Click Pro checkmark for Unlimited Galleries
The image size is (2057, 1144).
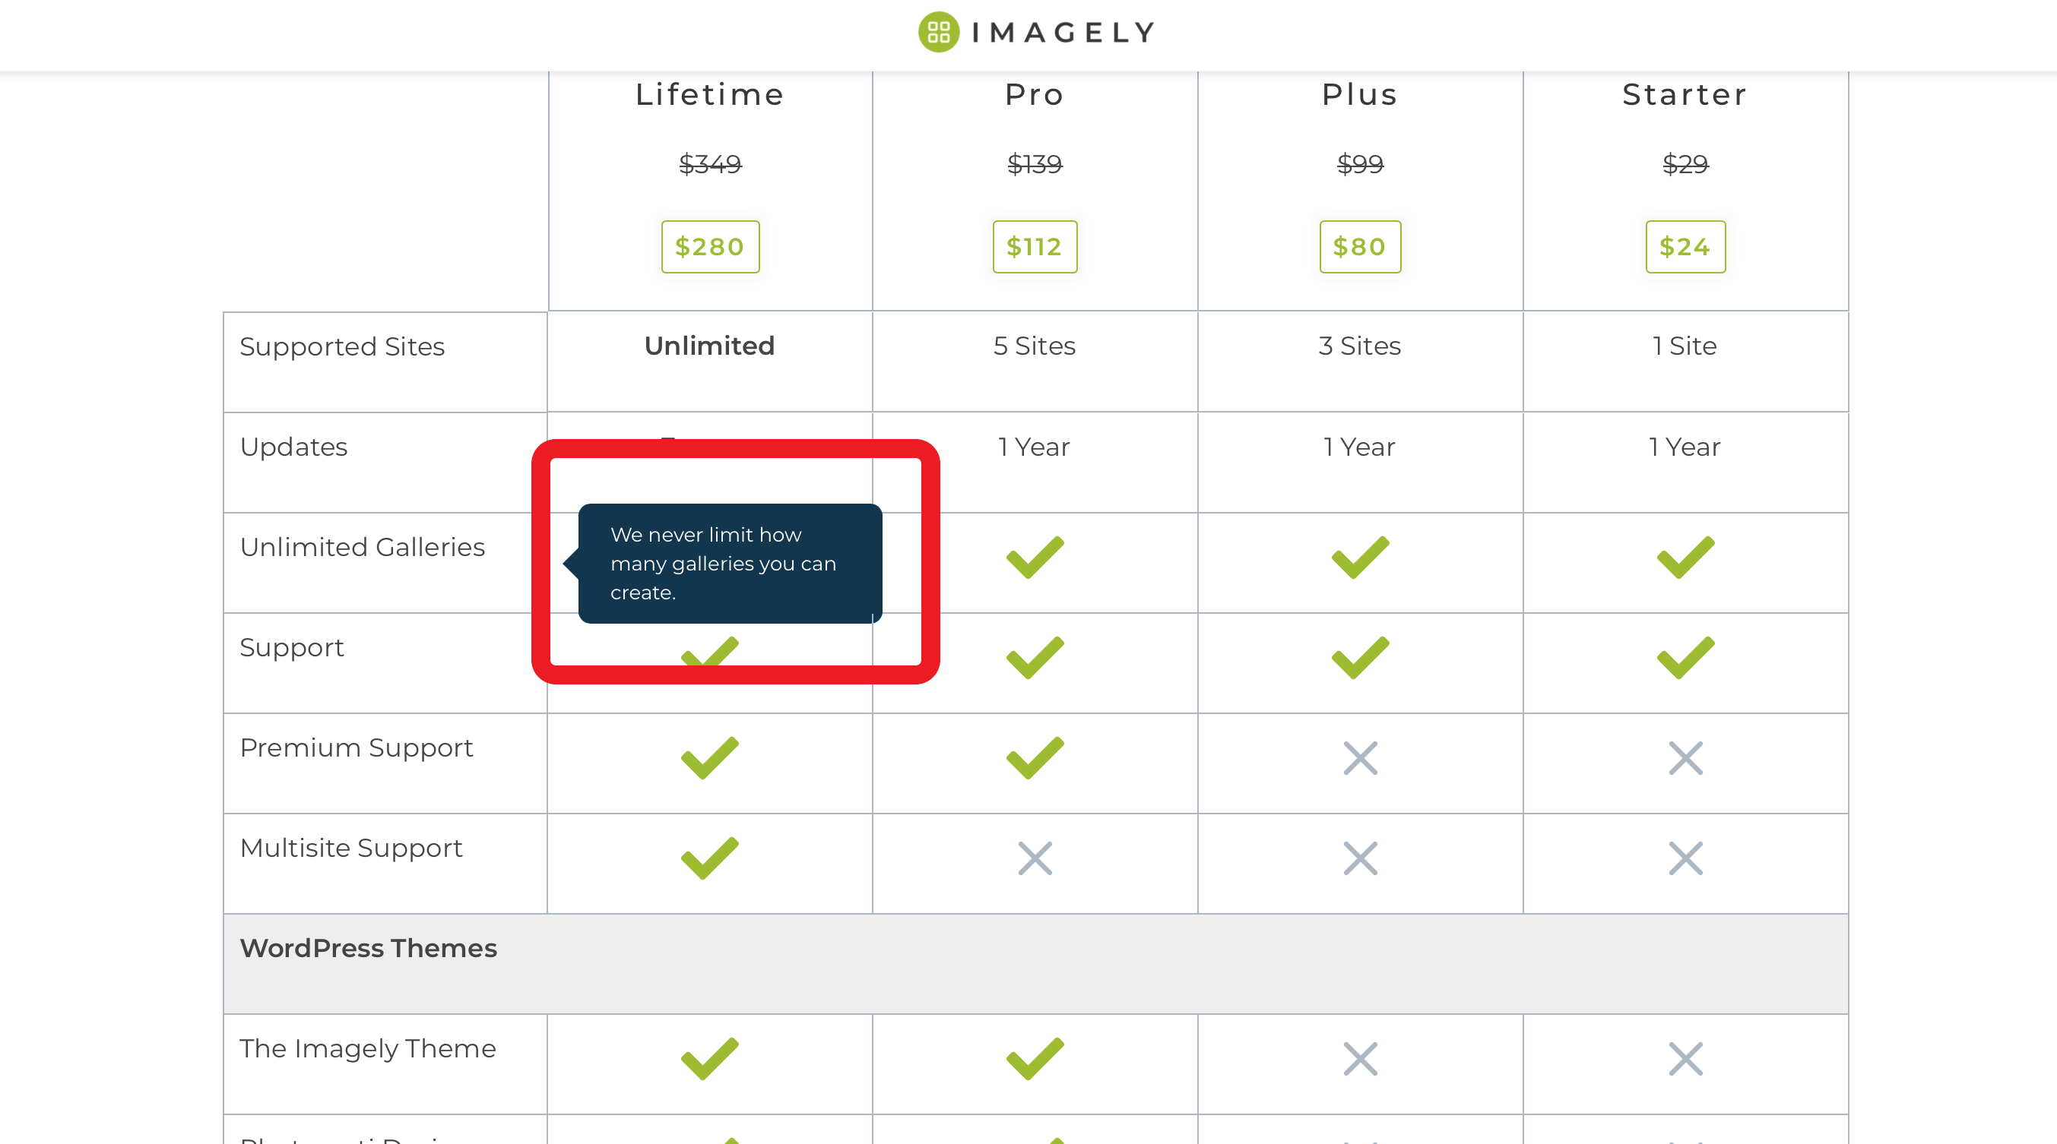pos(1035,557)
